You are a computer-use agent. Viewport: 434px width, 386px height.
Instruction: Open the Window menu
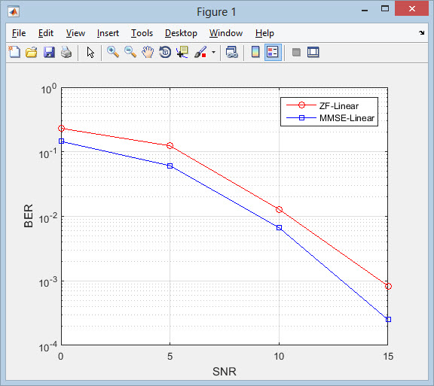[x=226, y=33]
